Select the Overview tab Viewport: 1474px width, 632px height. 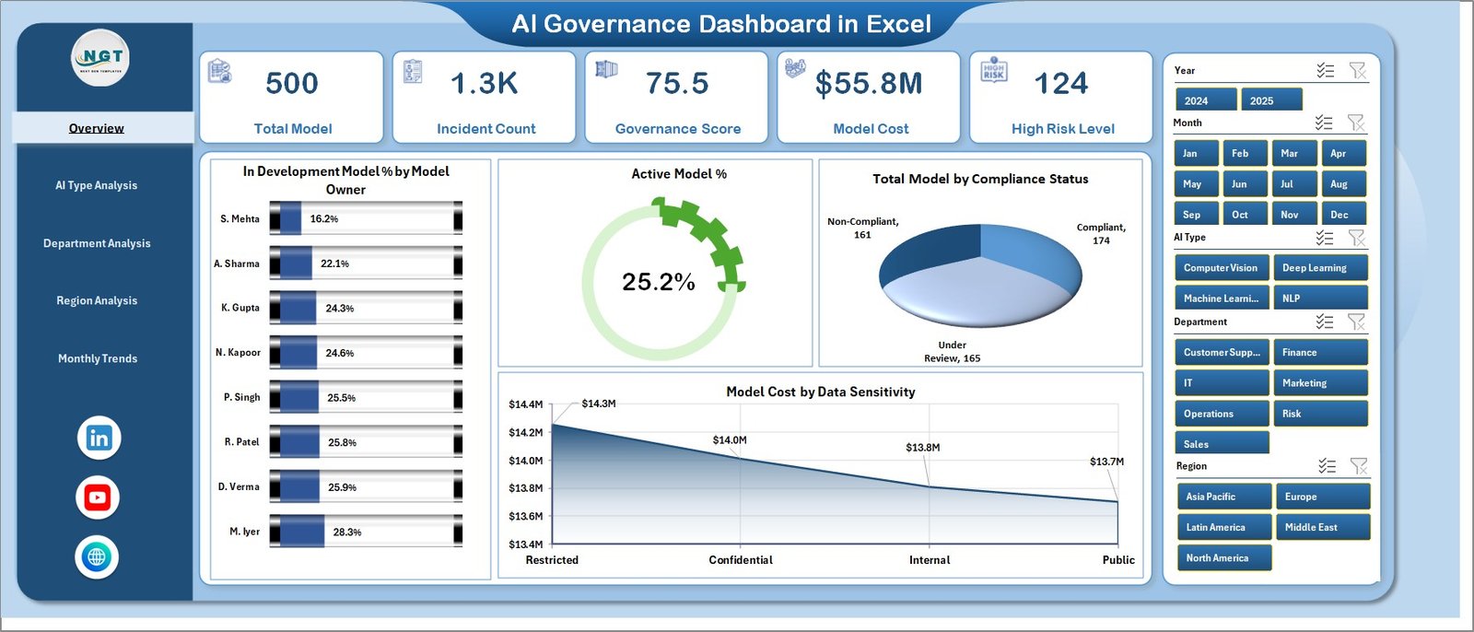point(97,128)
